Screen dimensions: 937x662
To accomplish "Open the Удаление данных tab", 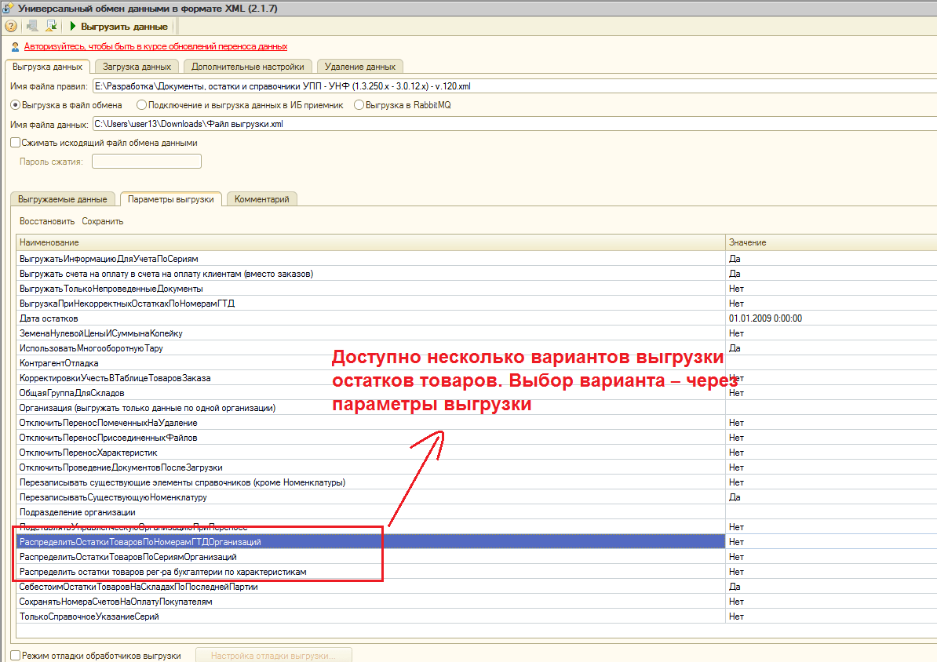I will pyautogui.click(x=359, y=67).
